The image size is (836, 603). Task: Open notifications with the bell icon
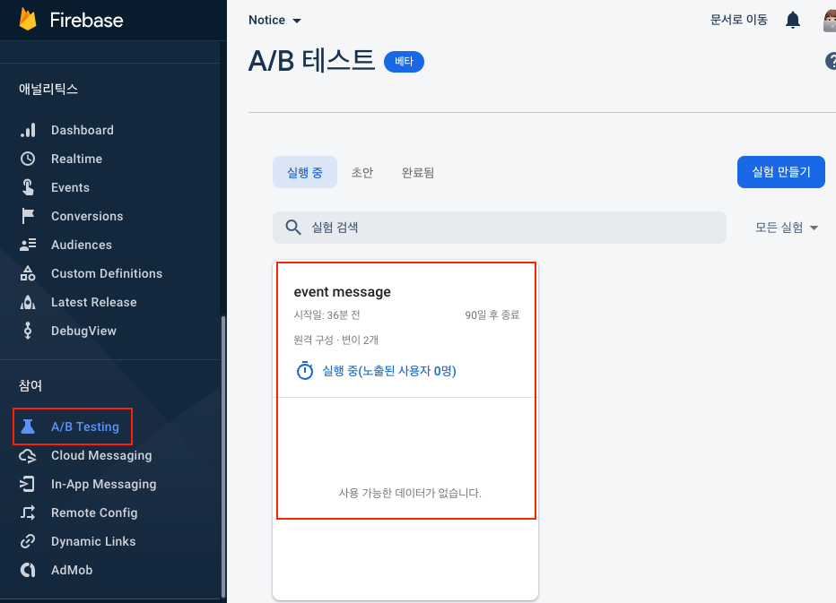coord(793,21)
